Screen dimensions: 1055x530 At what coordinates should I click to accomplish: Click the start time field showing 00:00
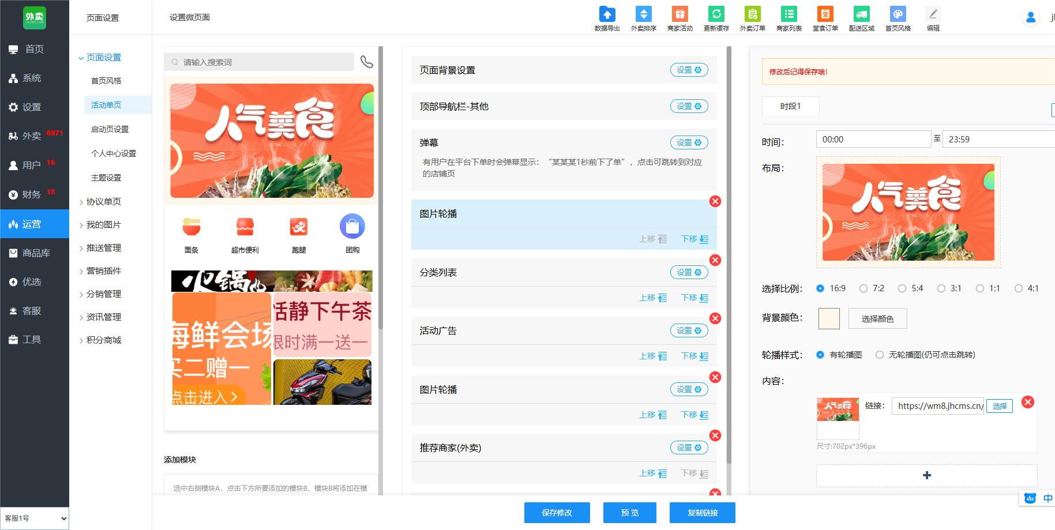pyautogui.click(x=873, y=139)
